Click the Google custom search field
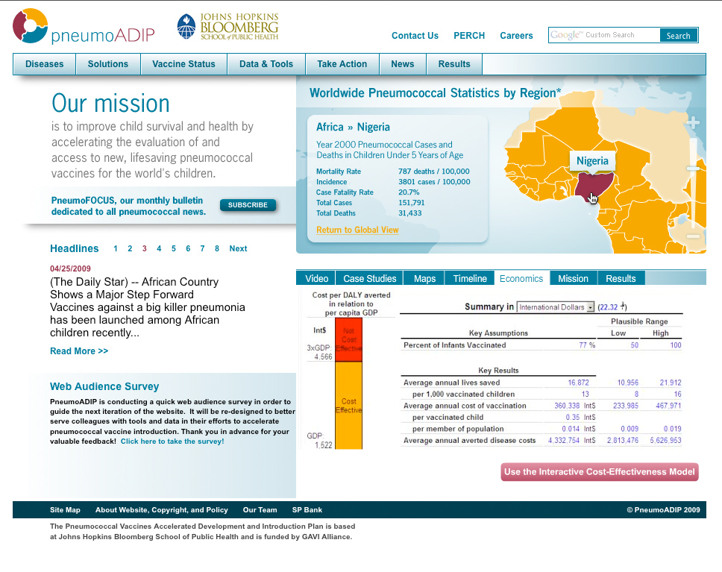 coord(604,35)
